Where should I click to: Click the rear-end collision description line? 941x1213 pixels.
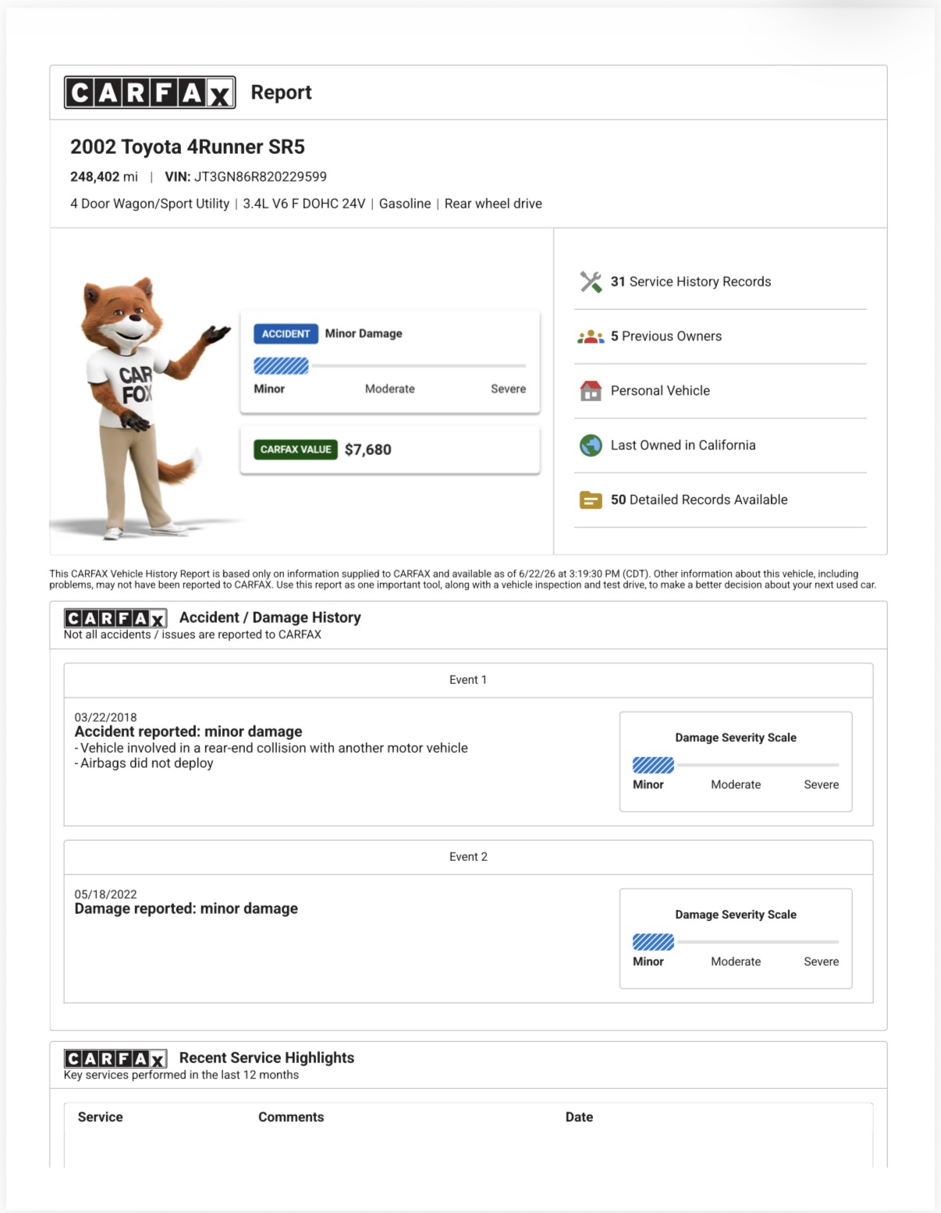(x=271, y=748)
